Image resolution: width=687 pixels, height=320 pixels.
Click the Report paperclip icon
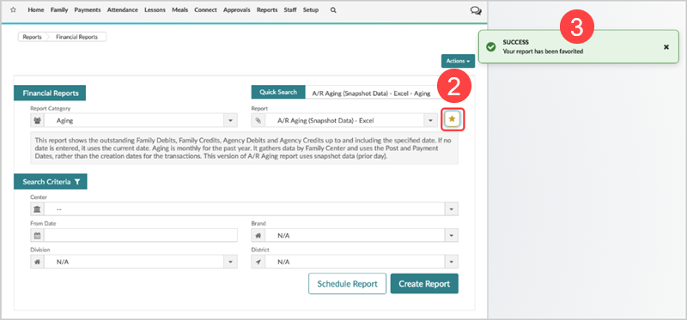[258, 120]
